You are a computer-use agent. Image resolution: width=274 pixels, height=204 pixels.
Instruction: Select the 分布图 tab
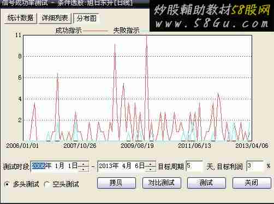tap(87, 19)
